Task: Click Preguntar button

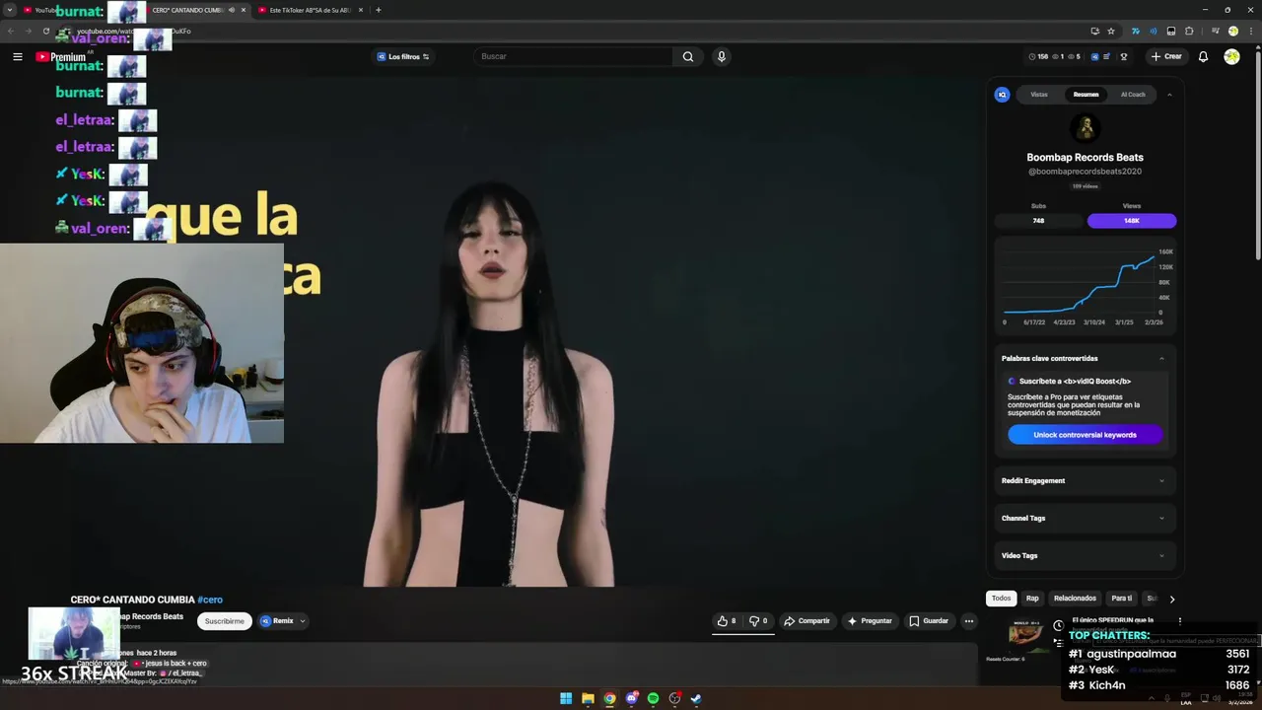Action: click(x=869, y=621)
